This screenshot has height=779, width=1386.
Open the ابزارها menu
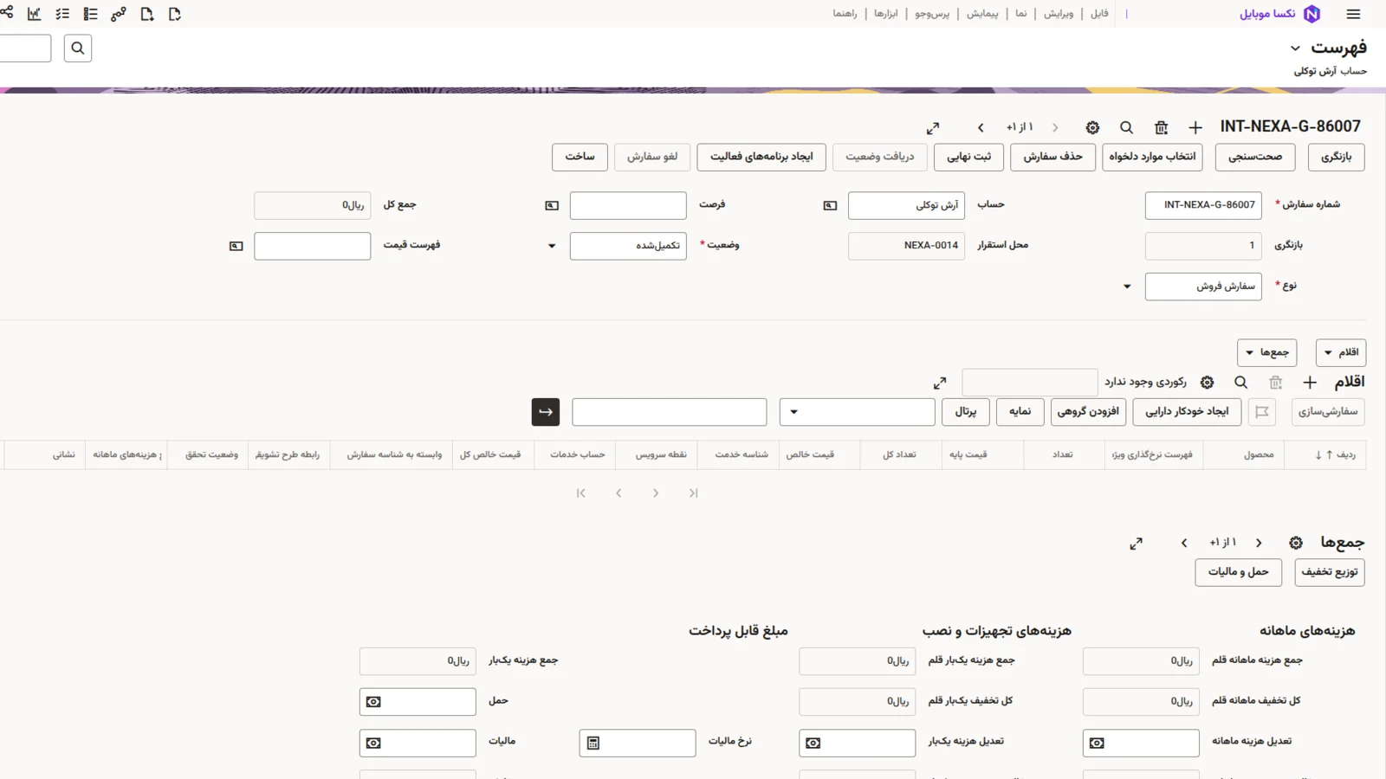886,14
